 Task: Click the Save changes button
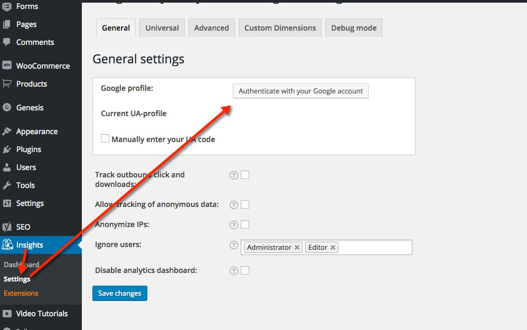click(x=120, y=294)
